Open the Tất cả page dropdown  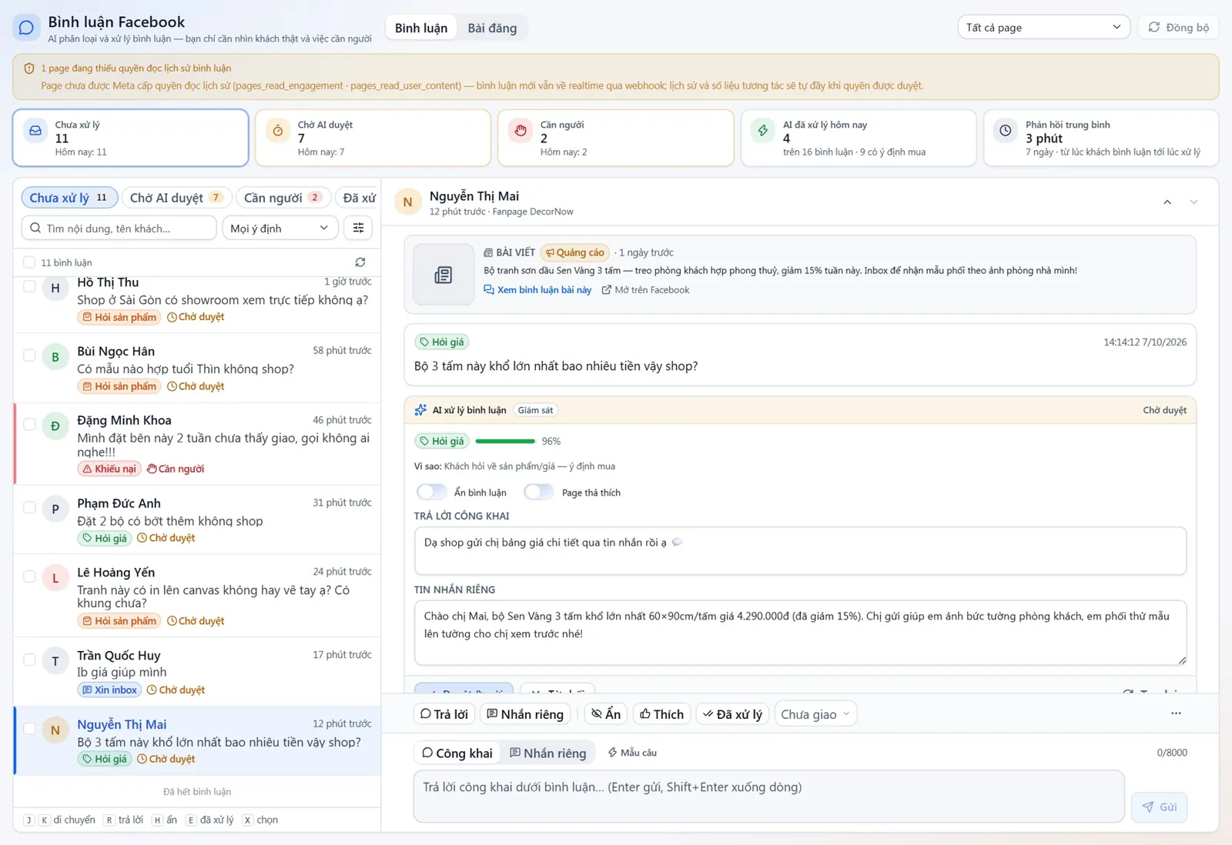point(1043,27)
